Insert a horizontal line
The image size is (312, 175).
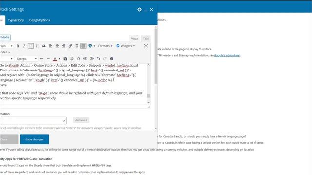point(48,59)
